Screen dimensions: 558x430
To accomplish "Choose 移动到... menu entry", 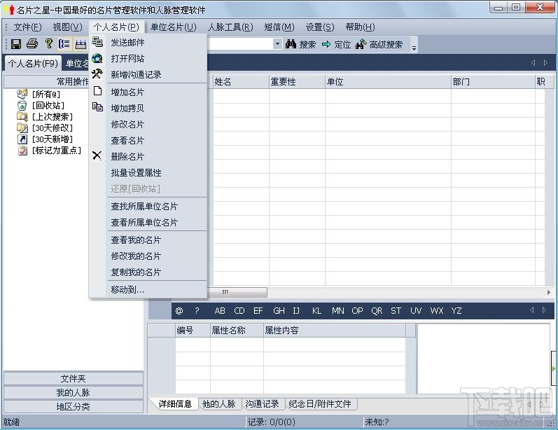I will [x=148, y=290].
